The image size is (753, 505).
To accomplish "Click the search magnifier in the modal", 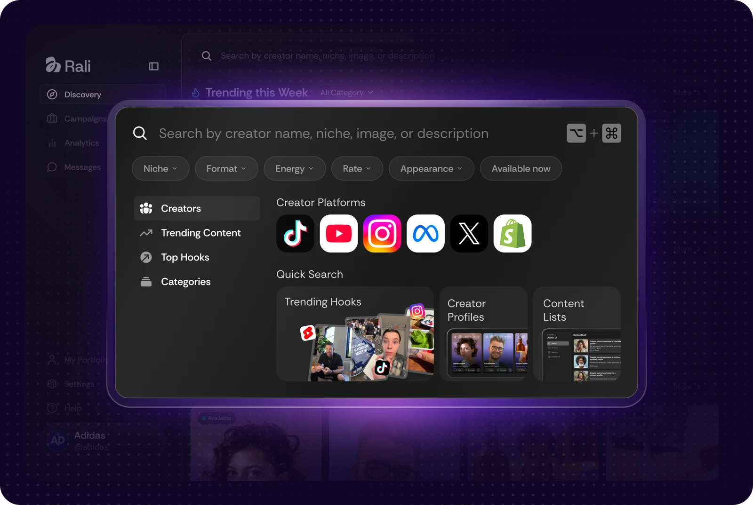I will point(140,134).
